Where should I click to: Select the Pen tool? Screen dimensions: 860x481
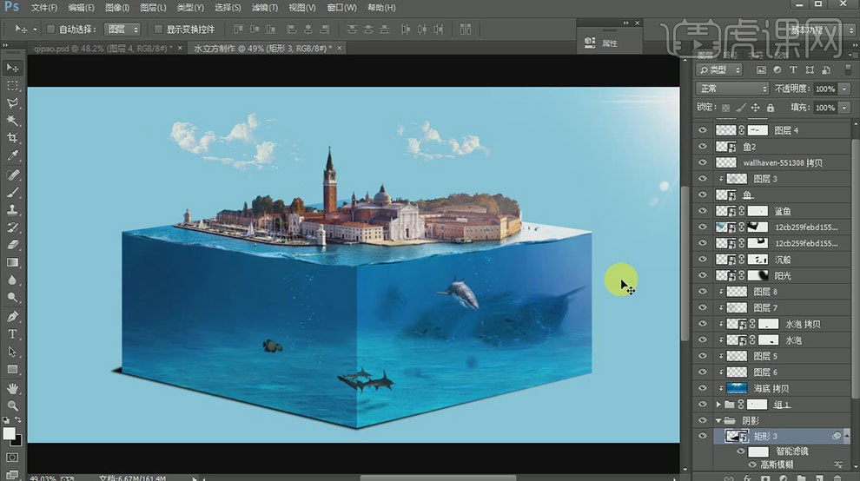pyautogui.click(x=12, y=316)
